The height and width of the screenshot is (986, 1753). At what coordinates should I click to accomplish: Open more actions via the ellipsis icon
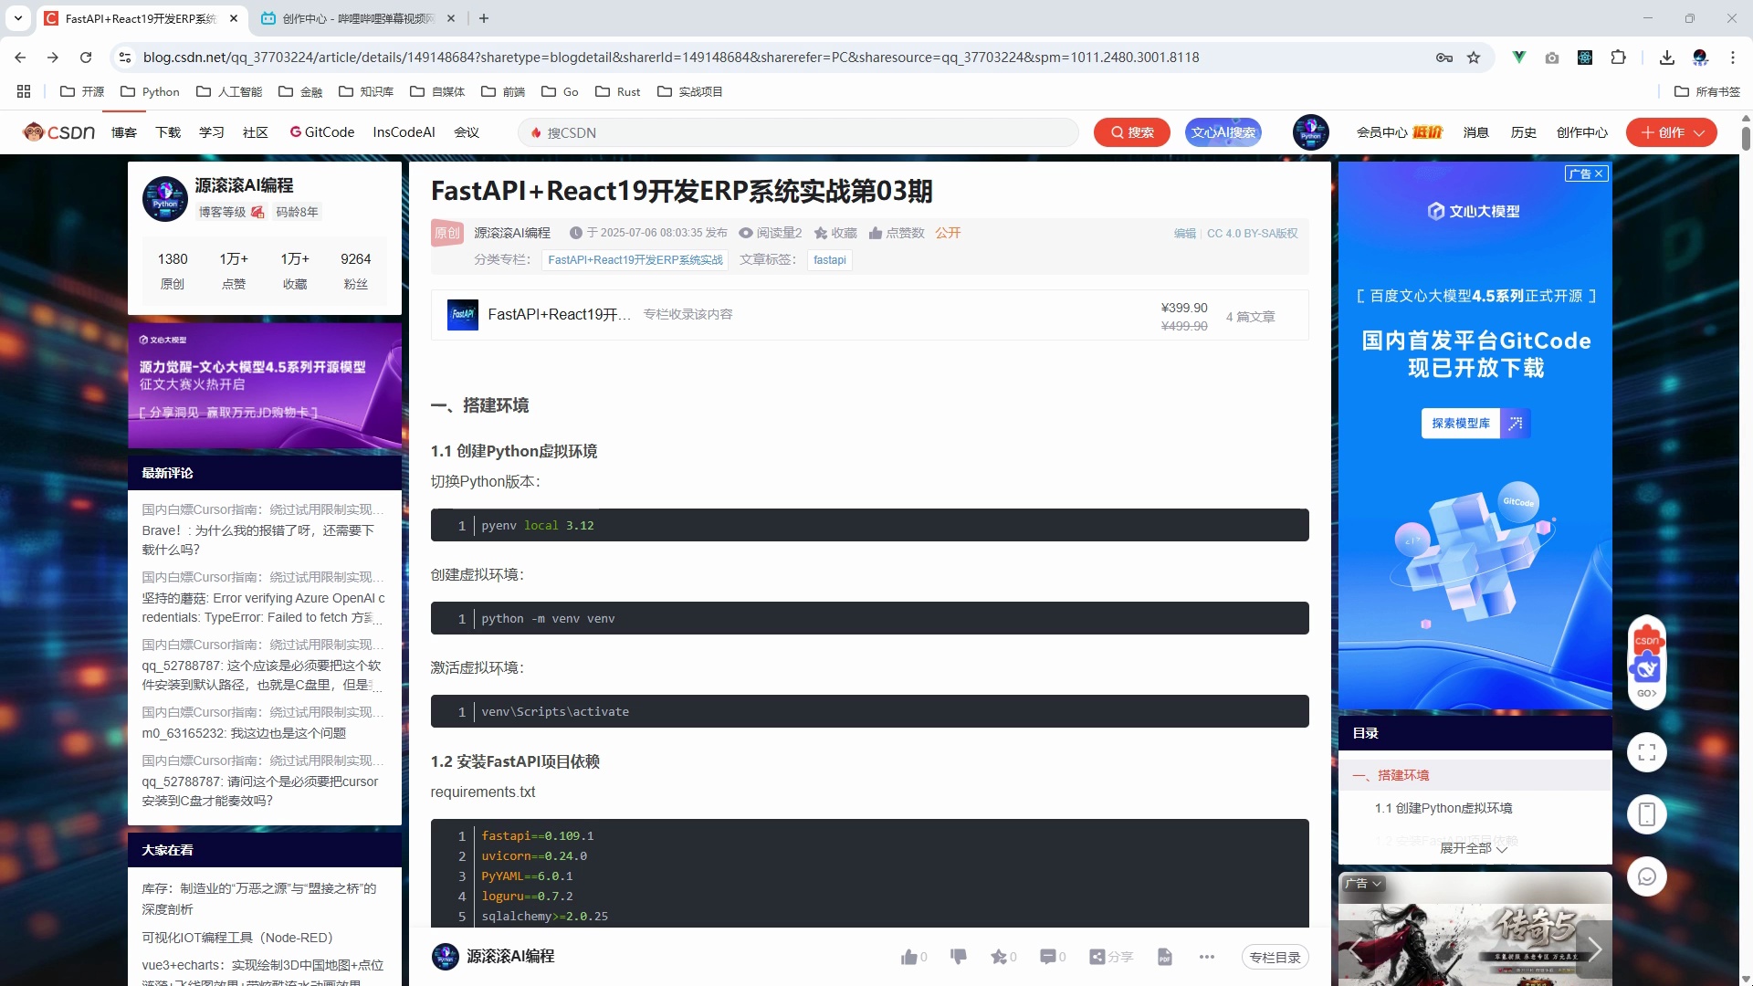tap(1206, 957)
